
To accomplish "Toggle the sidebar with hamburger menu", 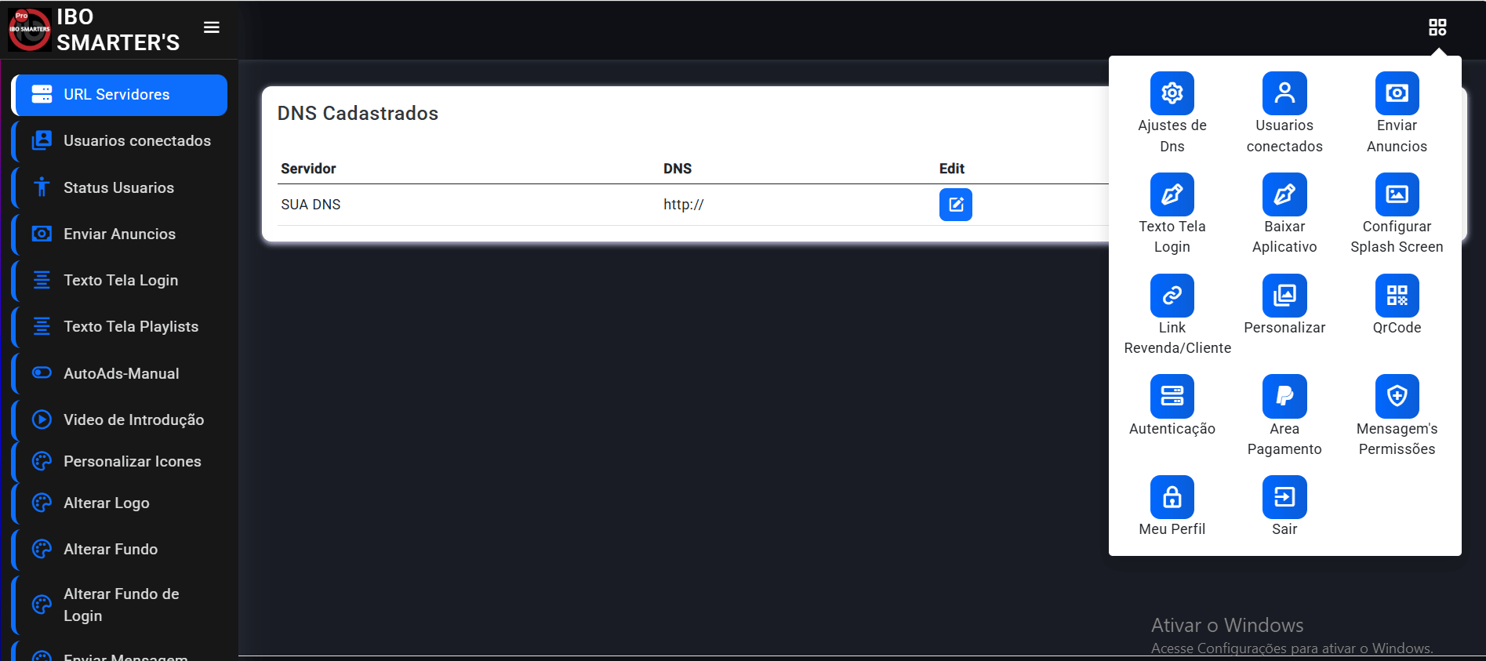I will click(212, 27).
